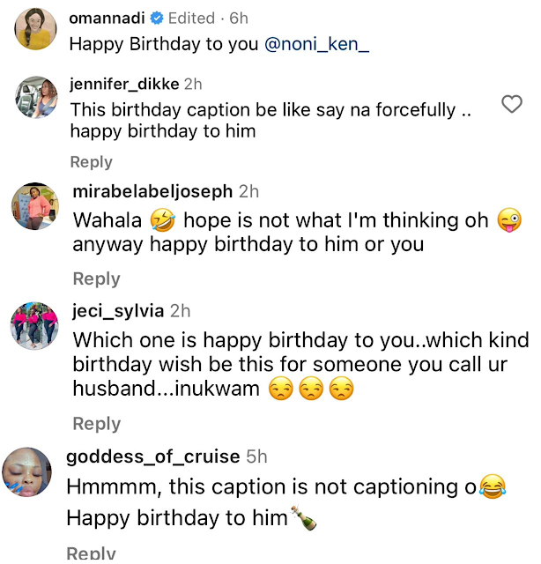Open the @noni_ken_ mention link

click(316, 43)
